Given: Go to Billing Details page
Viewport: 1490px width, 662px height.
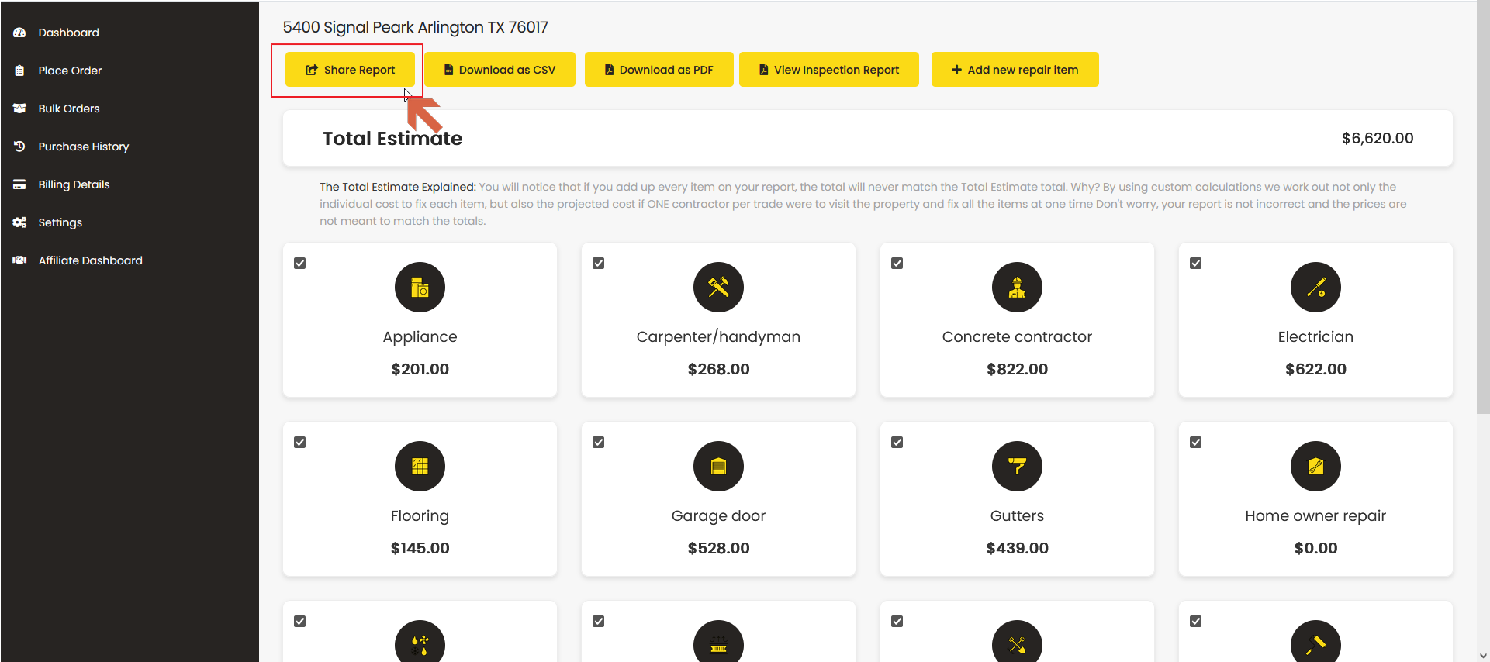Looking at the screenshot, I should pyautogui.click(x=74, y=184).
